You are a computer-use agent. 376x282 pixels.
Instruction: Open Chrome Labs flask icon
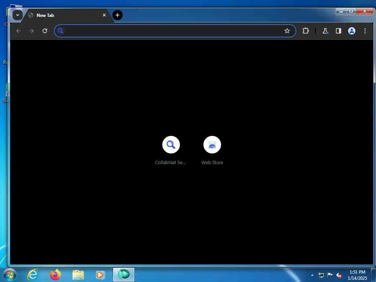(325, 31)
